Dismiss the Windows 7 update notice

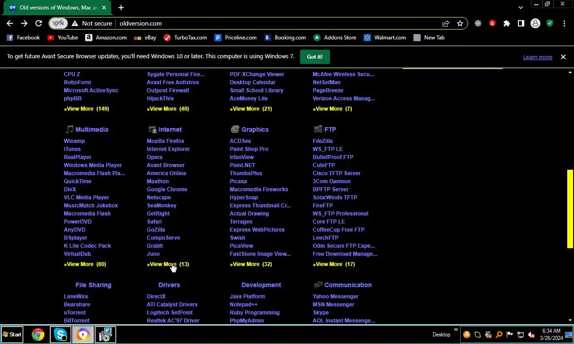click(x=563, y=57)
